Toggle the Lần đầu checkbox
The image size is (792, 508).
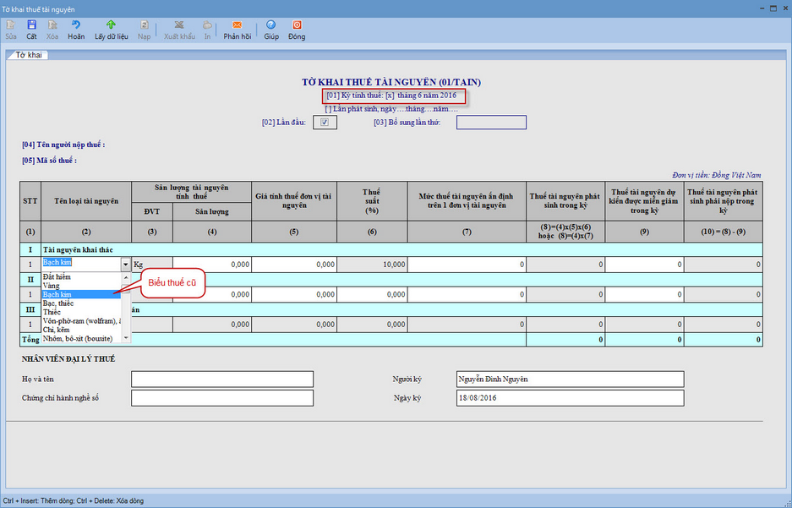(x=325, y=123)
